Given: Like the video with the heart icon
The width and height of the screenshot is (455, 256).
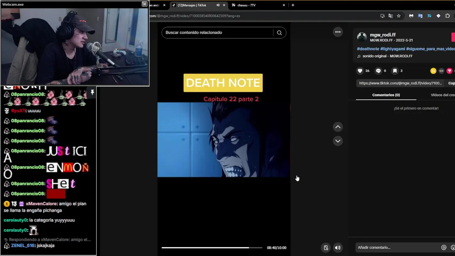Looking at the screenshot, I should 360,71.
